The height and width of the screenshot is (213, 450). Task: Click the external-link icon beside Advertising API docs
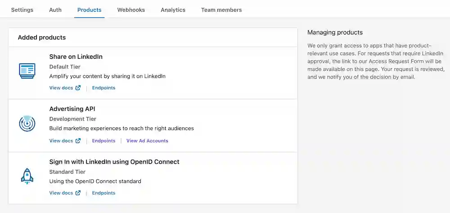(78, 141)
